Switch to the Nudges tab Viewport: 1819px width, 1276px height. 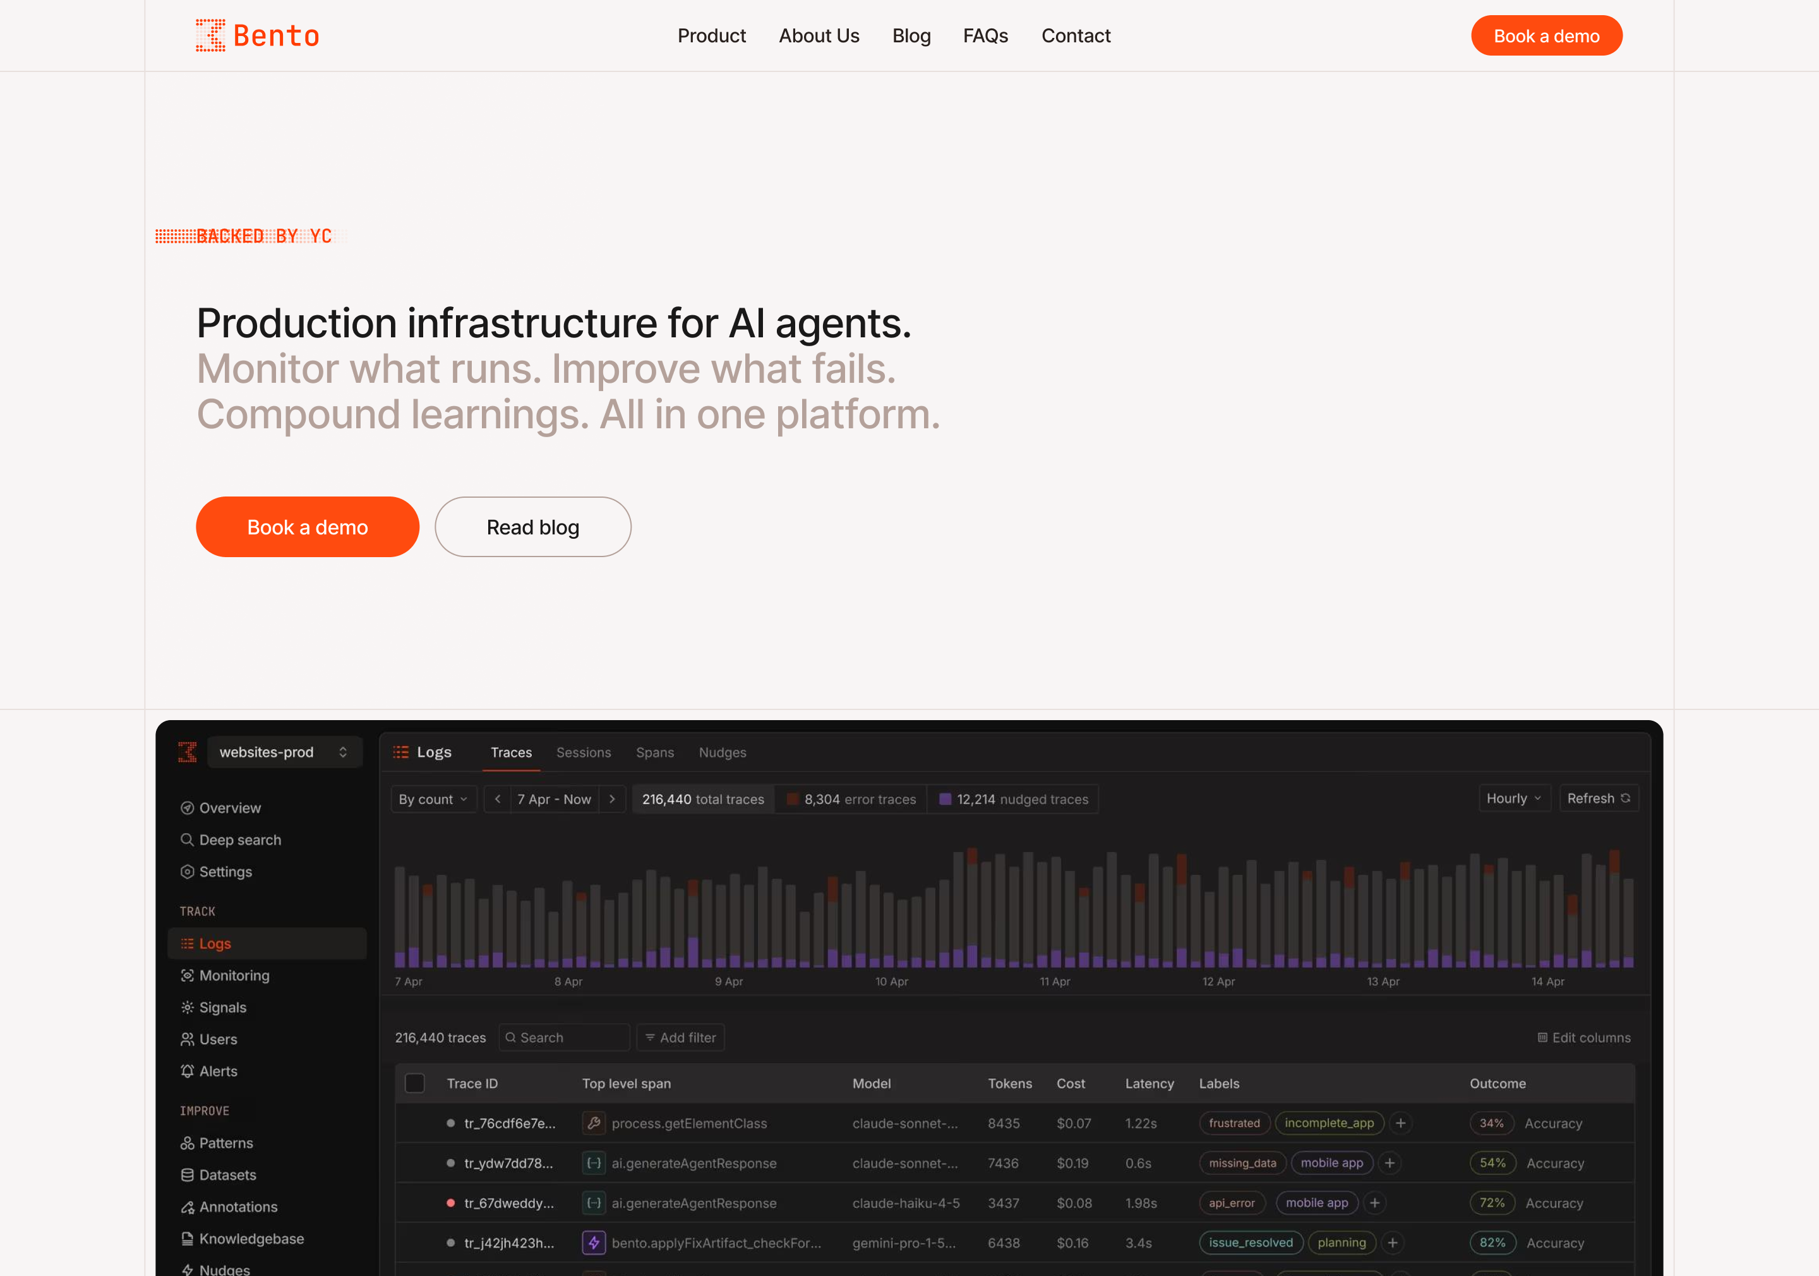722,752
